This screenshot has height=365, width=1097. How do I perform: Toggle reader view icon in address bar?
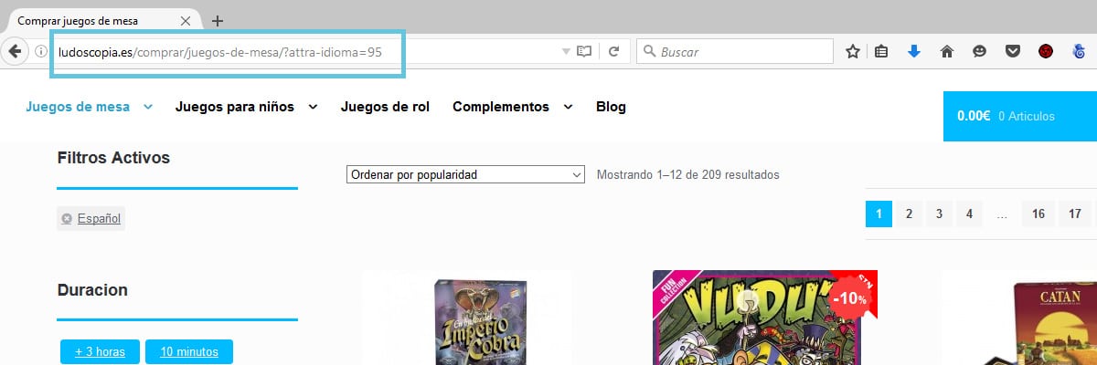point(584,52)
